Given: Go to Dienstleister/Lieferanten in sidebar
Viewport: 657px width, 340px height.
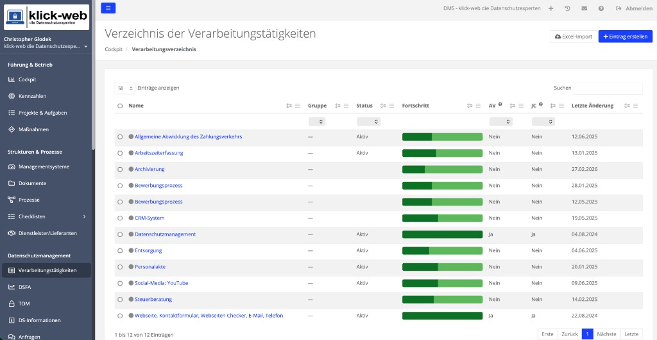Looking at the screenshot, I should [x=46, y=233].
